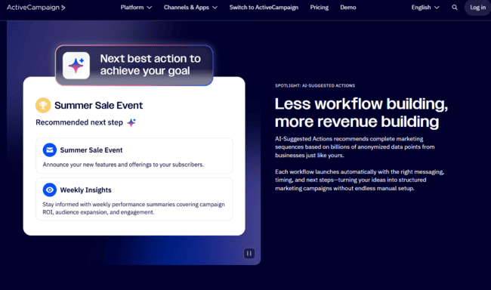Open the Platform dropdown menu
This screenshot has width=491, height=290.
[136, 8]
